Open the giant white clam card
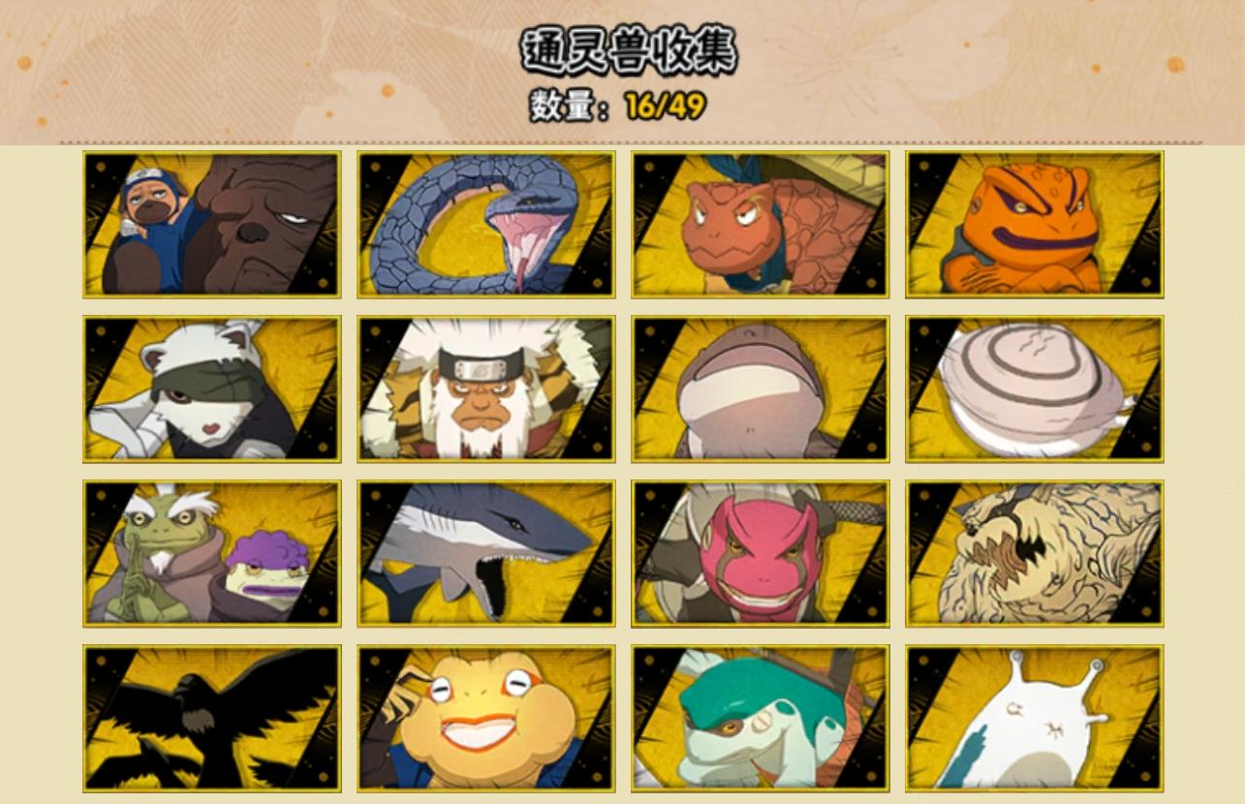This screenshot has width=1245, height=804. 1034,388
